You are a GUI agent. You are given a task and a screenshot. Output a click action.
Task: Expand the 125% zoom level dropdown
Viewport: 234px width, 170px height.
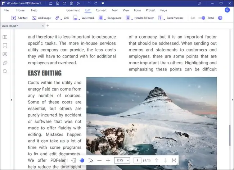click(x=122, y=160)
